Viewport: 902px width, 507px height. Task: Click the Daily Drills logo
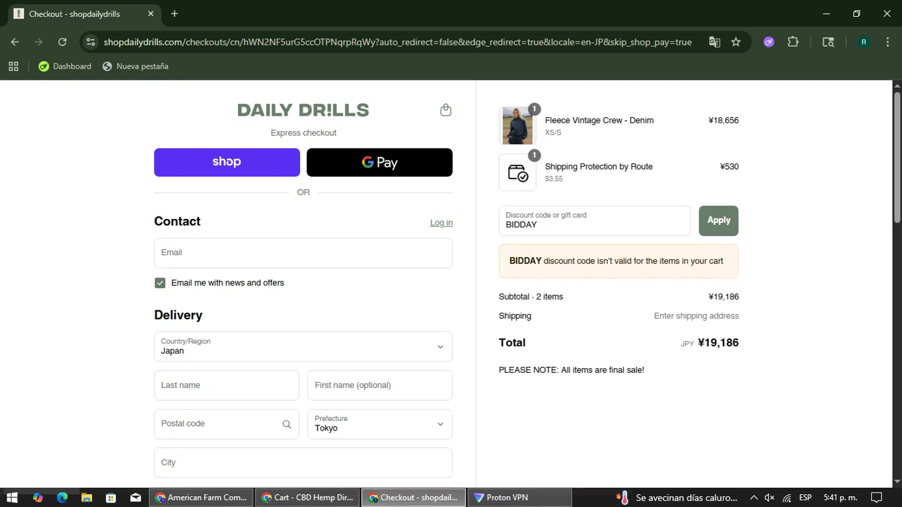[303, 110]
